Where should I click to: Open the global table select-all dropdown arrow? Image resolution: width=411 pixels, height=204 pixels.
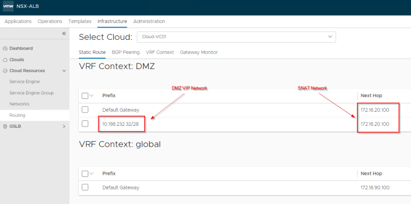click(91, 174)
